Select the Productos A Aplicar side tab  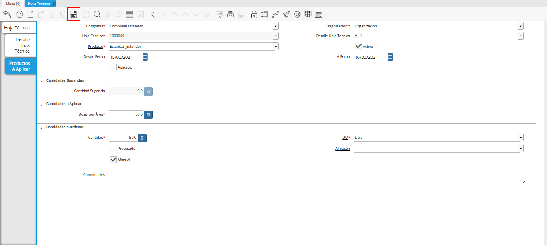21,66
